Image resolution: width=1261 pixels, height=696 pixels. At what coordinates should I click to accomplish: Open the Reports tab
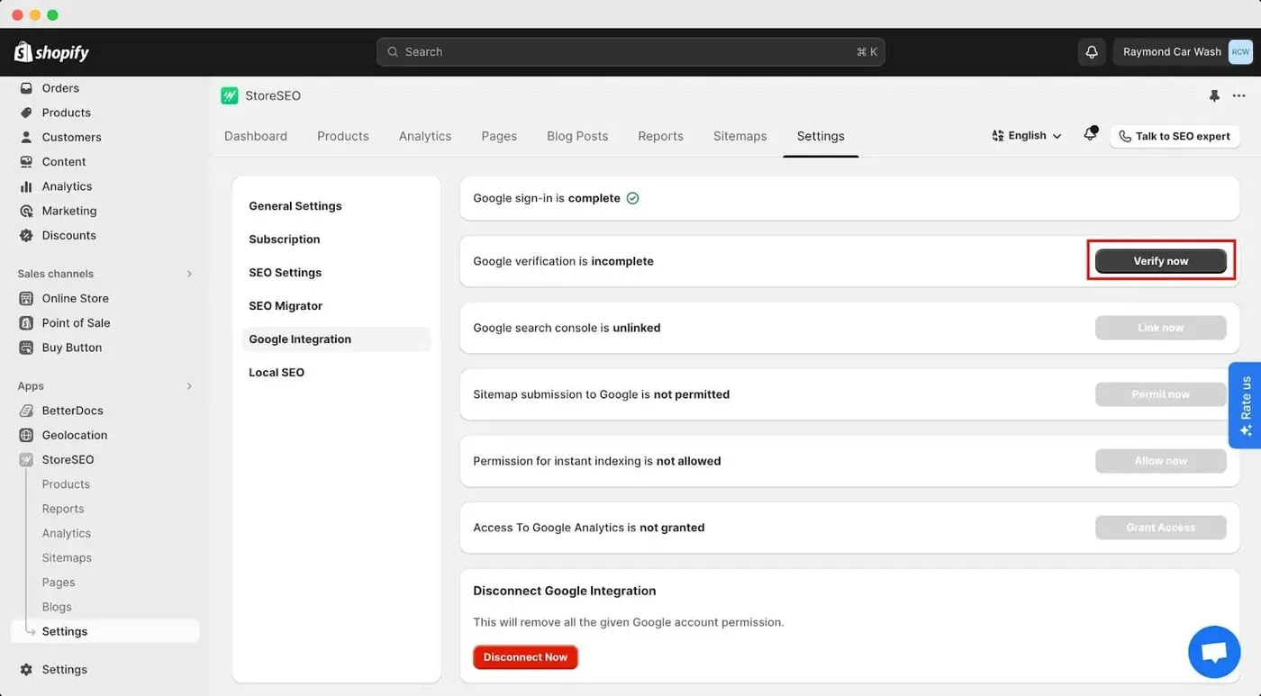pos(660,136)
